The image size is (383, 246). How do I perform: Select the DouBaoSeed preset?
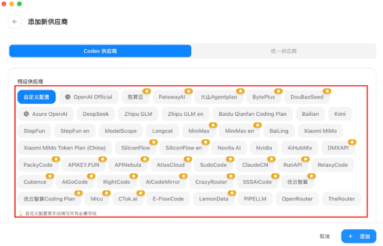pyautogui.click(x=307, y=97)
